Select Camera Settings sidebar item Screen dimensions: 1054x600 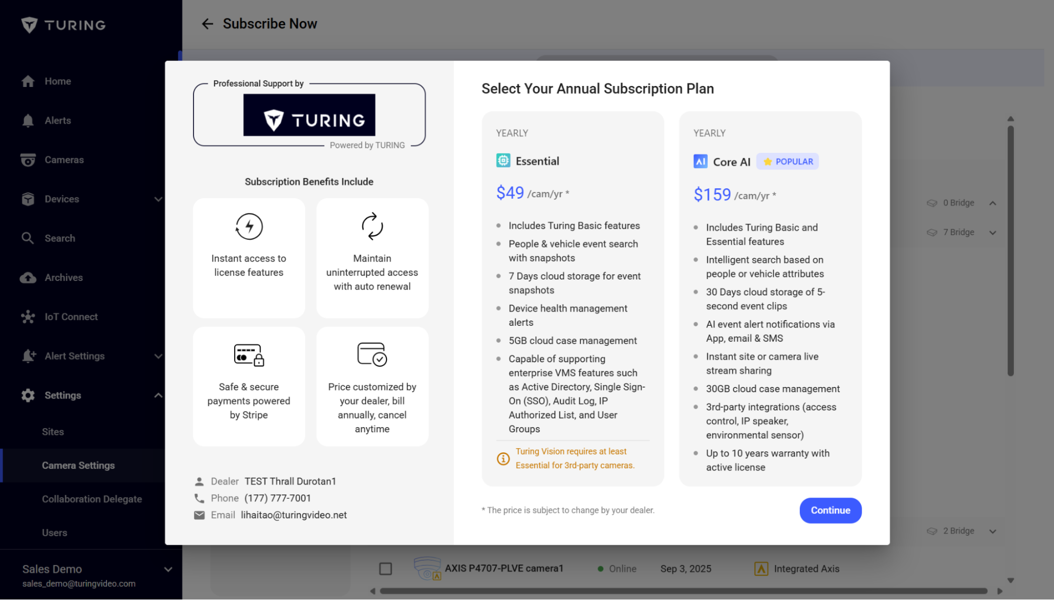click(x=91, y=466)
